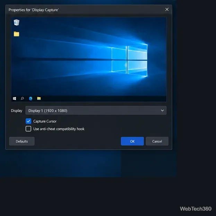The height and width of the screenshot is (216, 216).
Task: Click the Windows Start icon in the preview taskbar
Action: coord(15,98)
